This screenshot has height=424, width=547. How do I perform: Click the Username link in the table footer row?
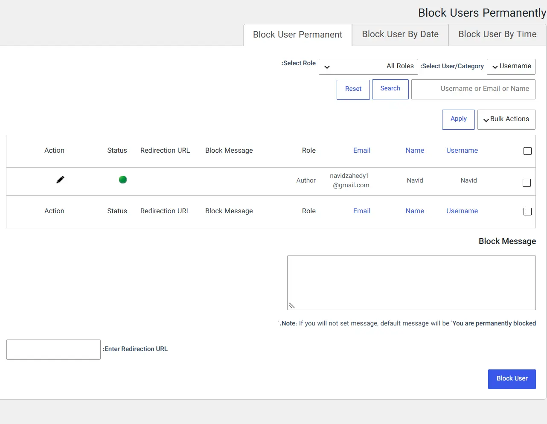pyautogui.click(x=462, y=211)
